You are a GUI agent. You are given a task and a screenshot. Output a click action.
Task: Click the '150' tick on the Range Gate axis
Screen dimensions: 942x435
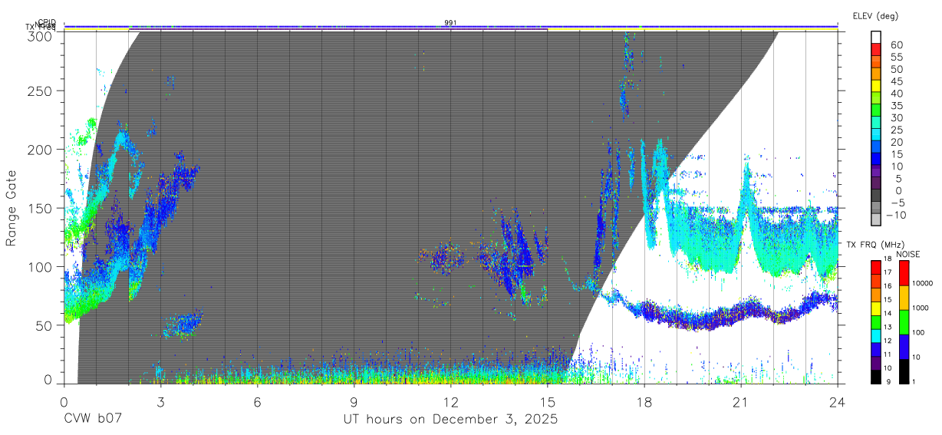coord(41,208)
